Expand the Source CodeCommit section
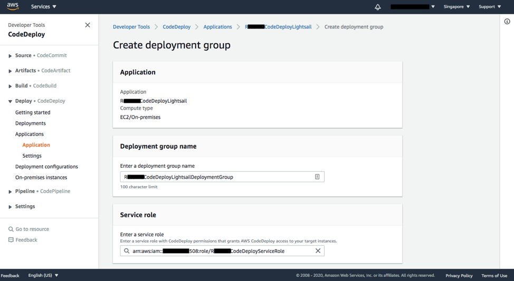 click(x=10, y=56)
